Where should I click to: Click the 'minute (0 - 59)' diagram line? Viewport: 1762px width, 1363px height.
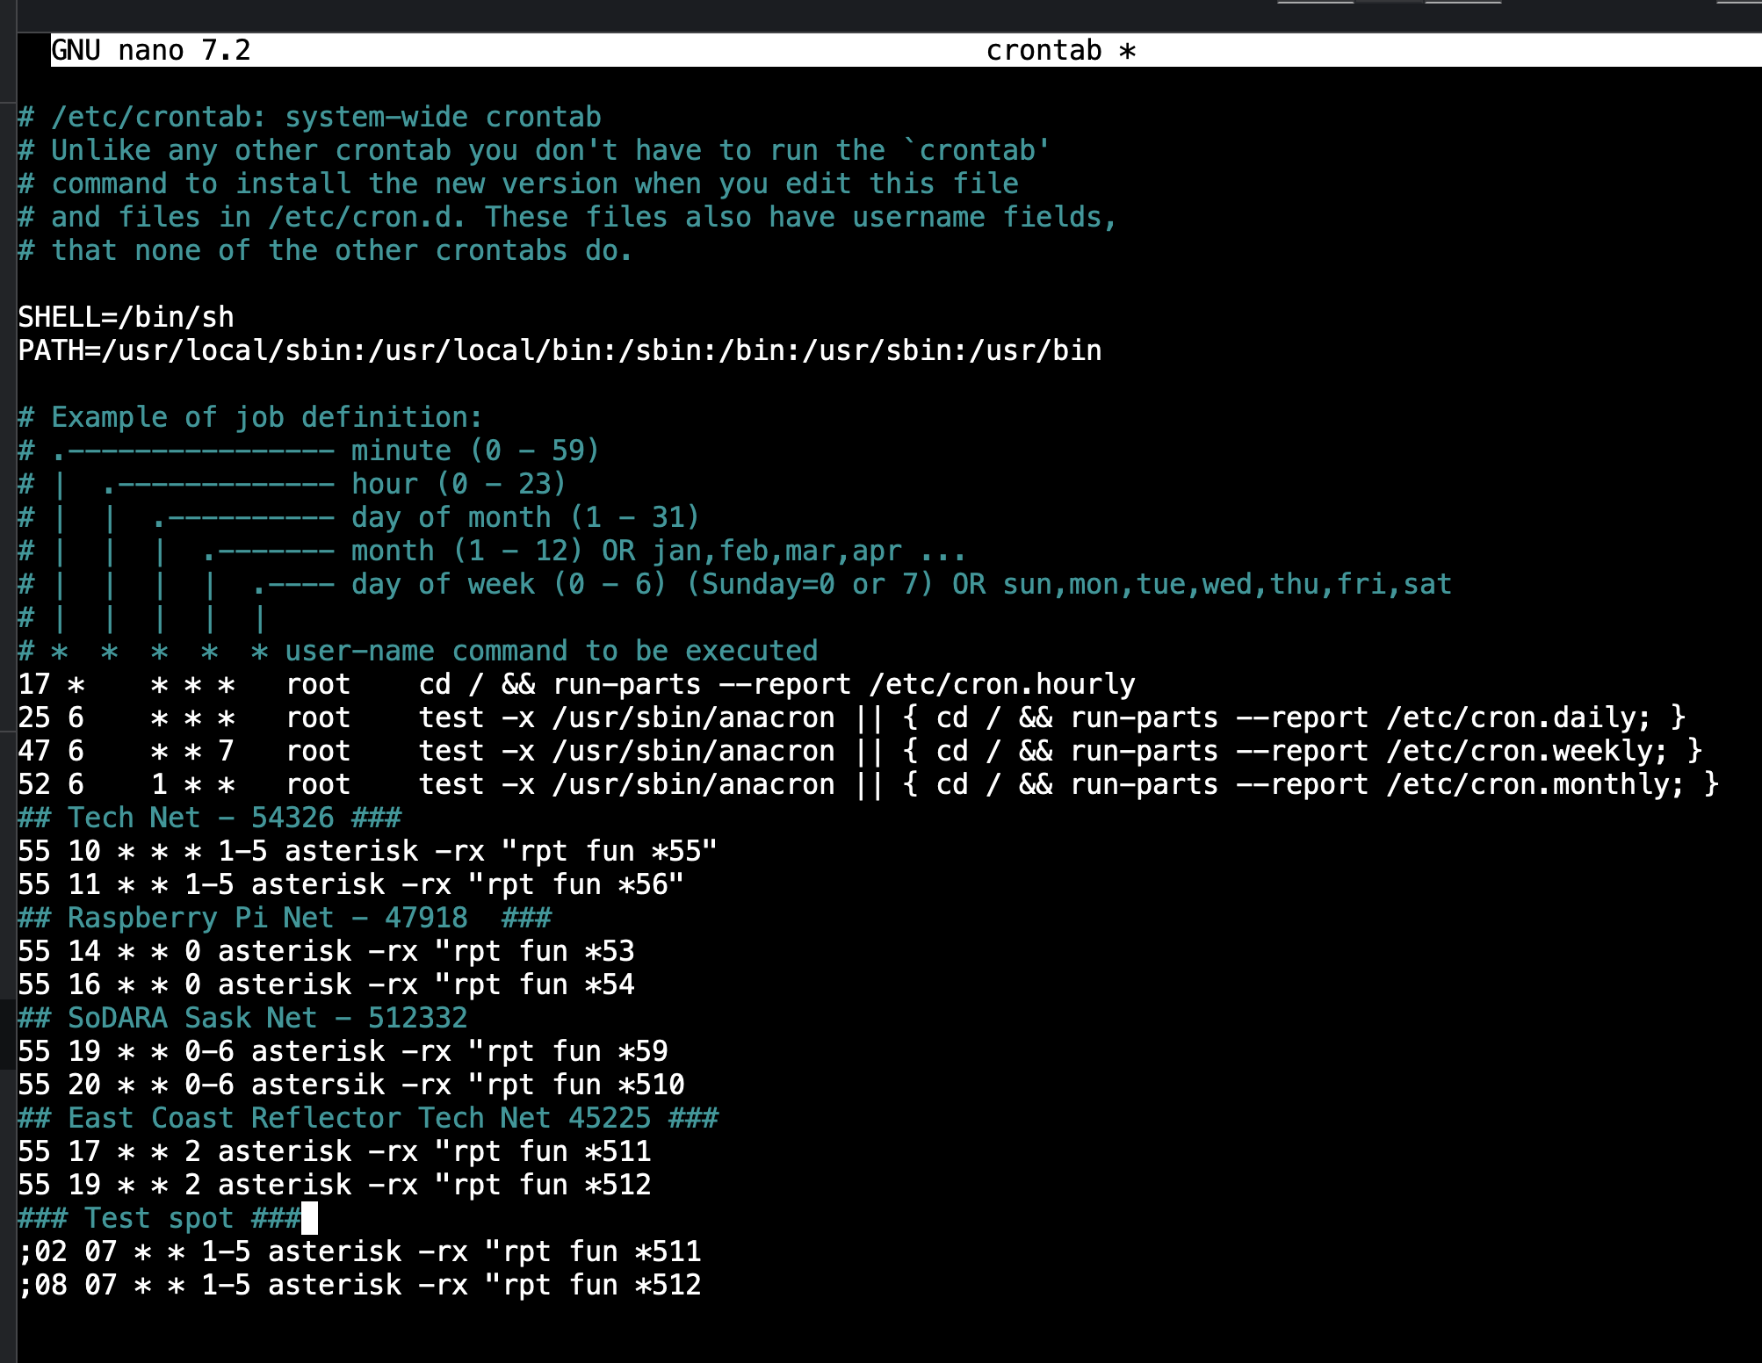pyautogui.click(x=309, y=451)
